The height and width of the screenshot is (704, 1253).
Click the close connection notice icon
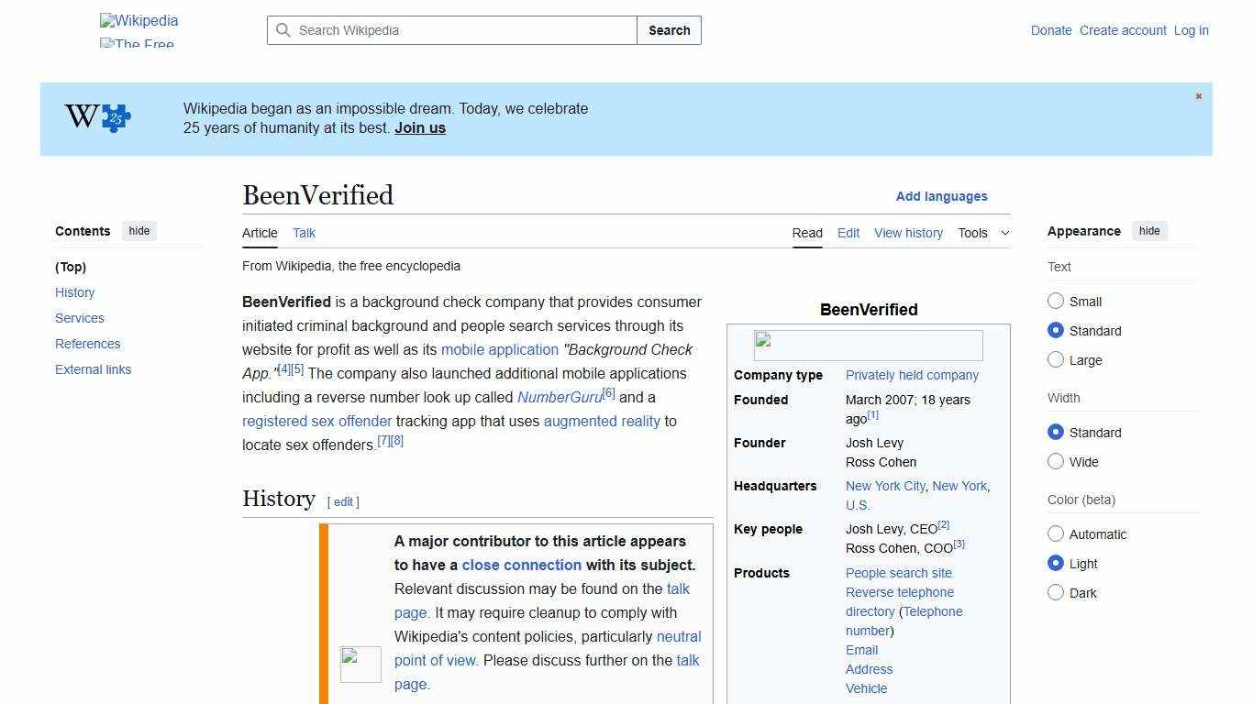pyautogui.click(x=360, y=664)
